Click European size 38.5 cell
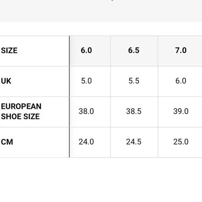 click(x=134, y=112)
